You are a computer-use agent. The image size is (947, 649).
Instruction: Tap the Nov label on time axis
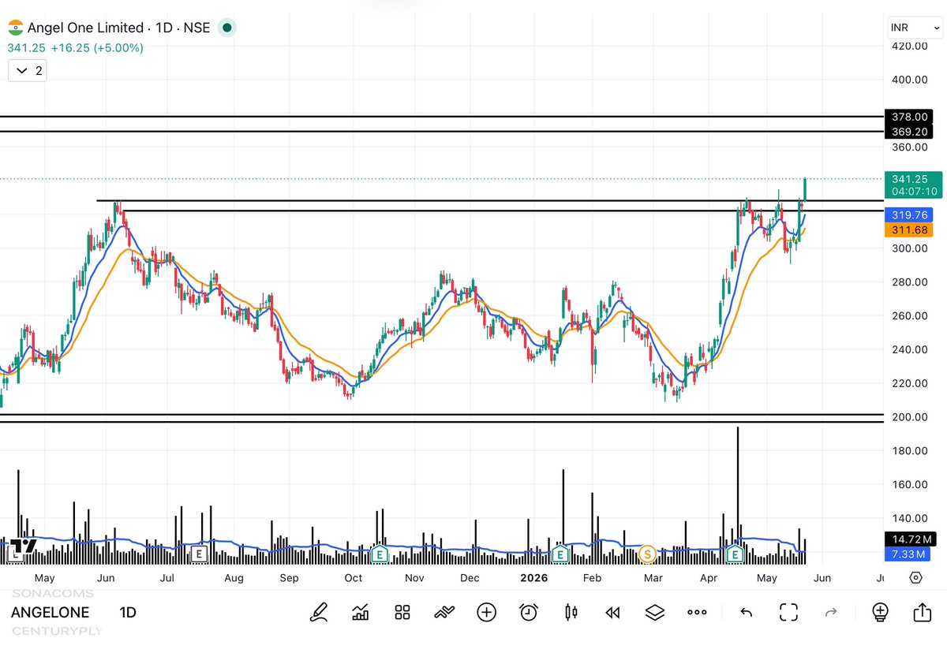[414, 578]
